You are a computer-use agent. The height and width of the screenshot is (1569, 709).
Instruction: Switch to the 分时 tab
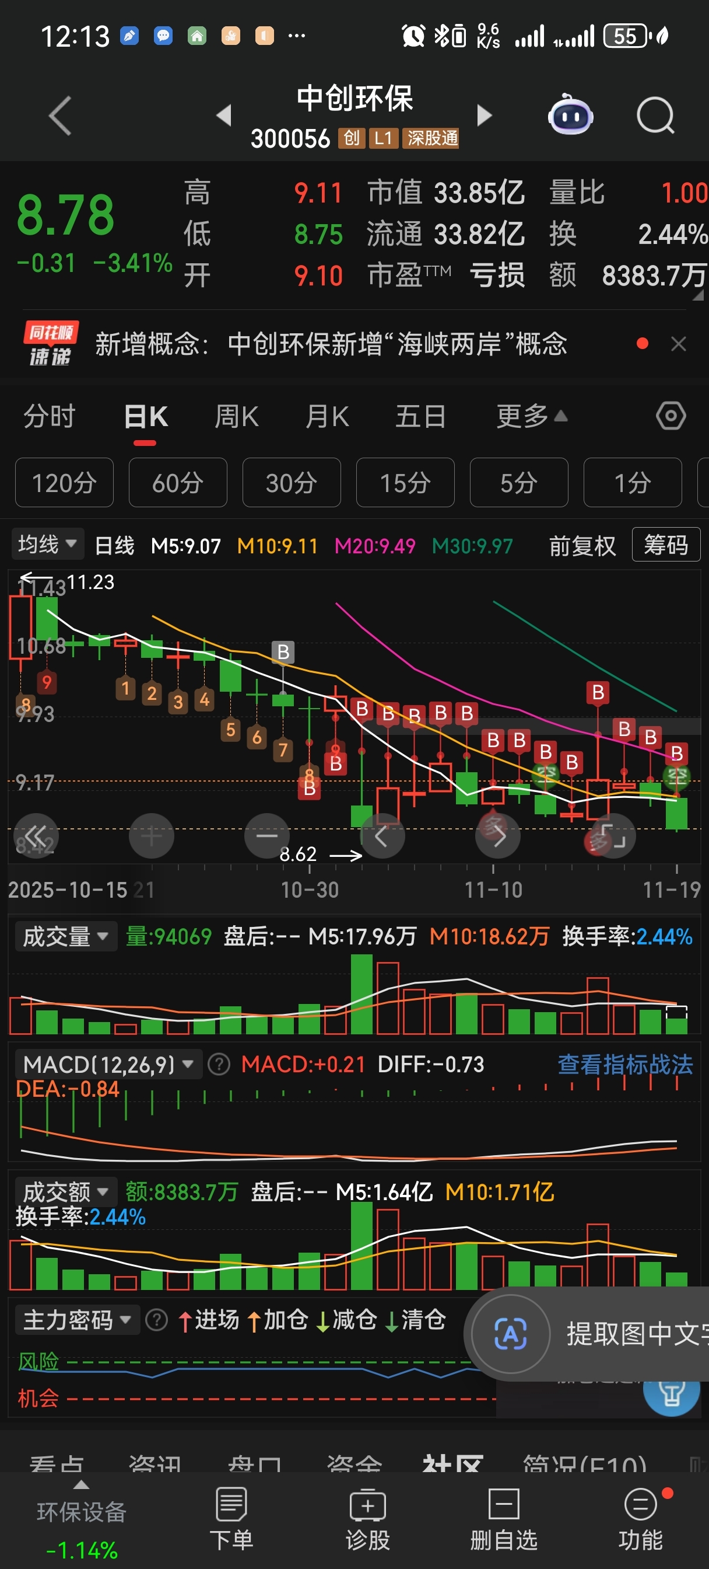point(50,417)
